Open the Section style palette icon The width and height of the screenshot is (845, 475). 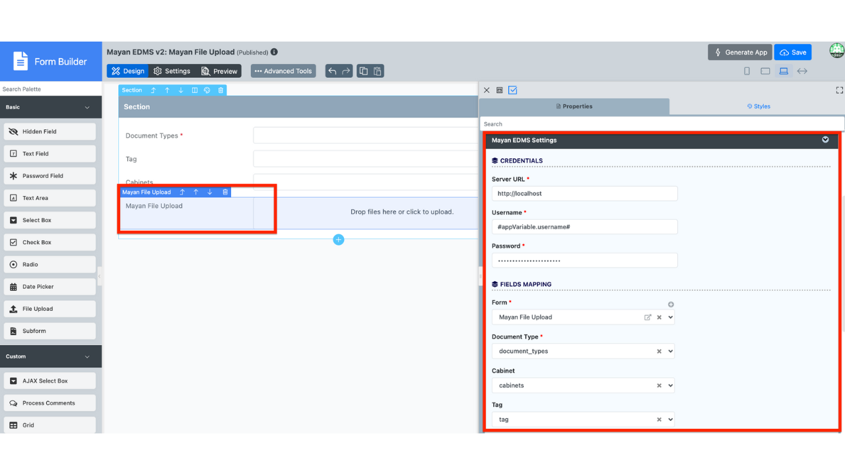[x=207, y=90]
